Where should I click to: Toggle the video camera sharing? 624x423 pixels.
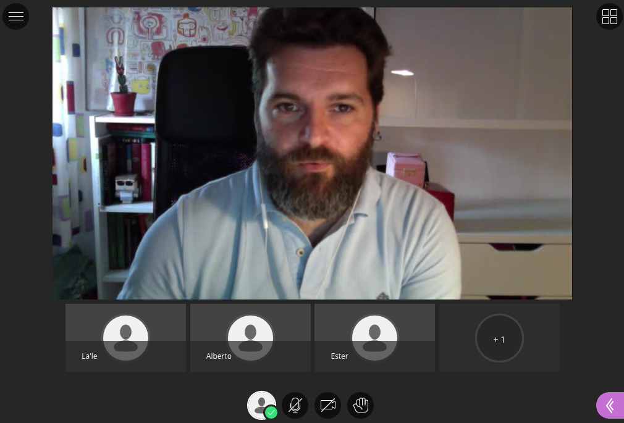(x=328, y=406)
